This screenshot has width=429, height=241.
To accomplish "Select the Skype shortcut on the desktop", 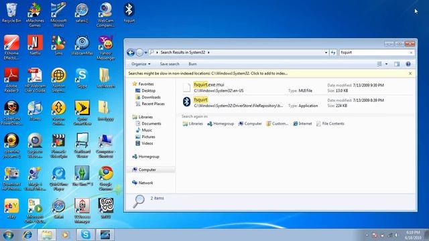I will pyautogui.click(x=82, y=78).
